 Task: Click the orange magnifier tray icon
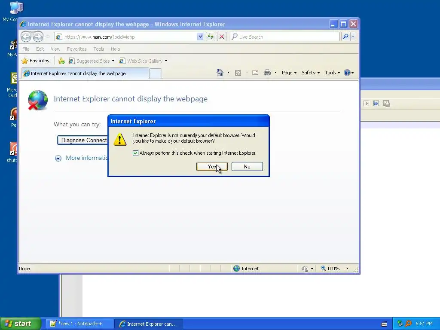(x=408, y=324)
